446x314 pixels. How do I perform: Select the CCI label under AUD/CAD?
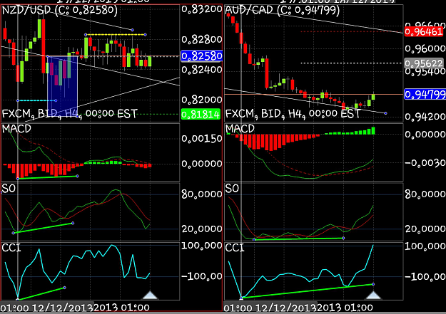click(x=235, y=248)
